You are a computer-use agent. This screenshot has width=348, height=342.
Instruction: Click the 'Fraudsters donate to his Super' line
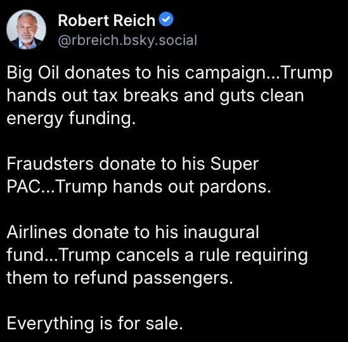(132, 164)
